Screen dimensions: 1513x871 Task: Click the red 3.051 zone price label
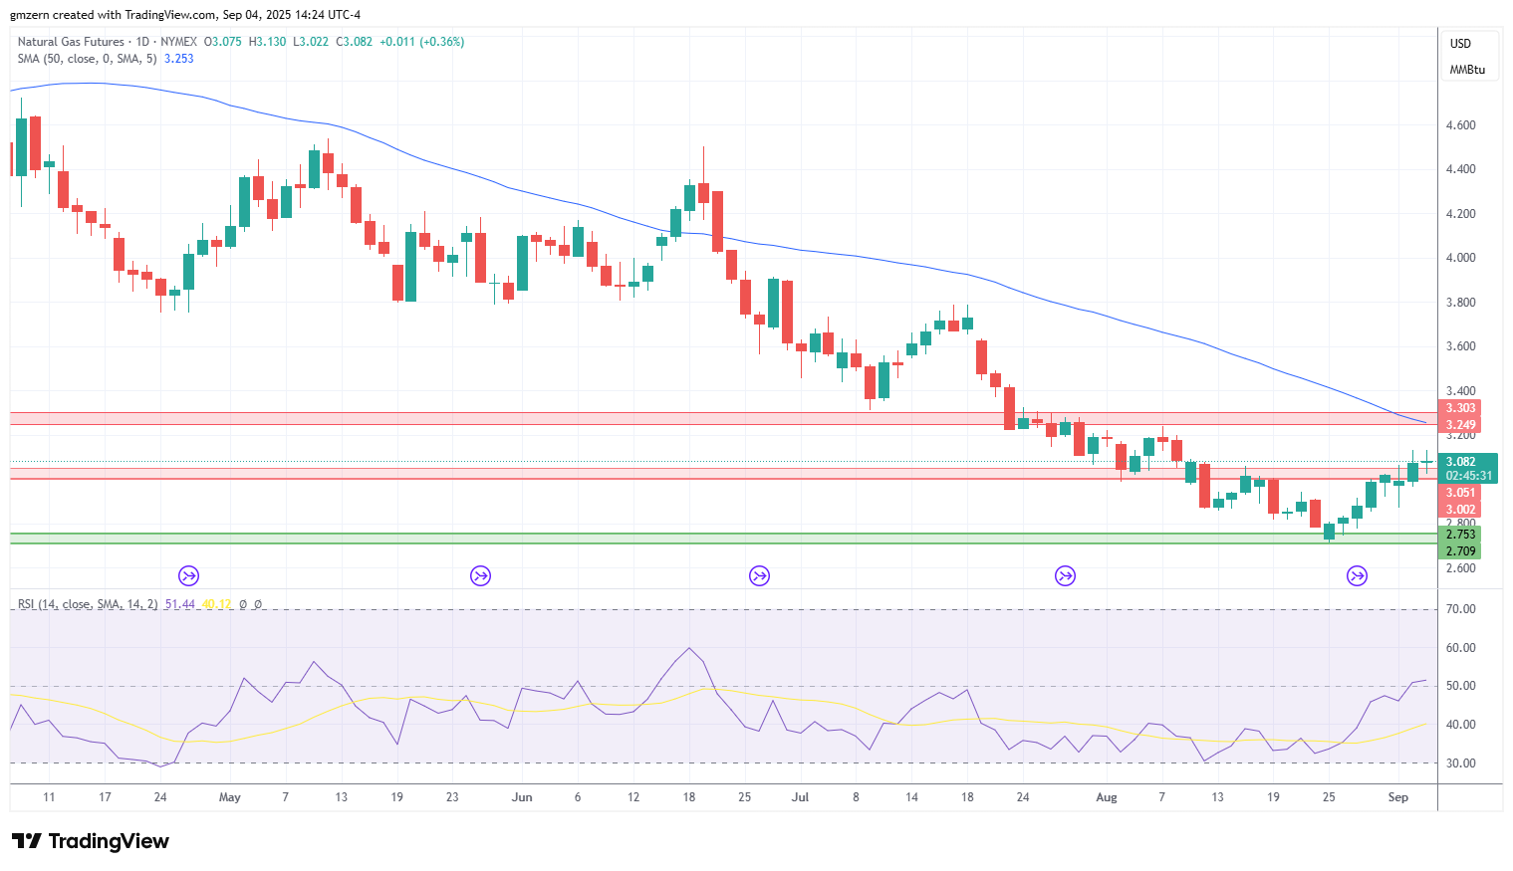[x=1460, y=493]
